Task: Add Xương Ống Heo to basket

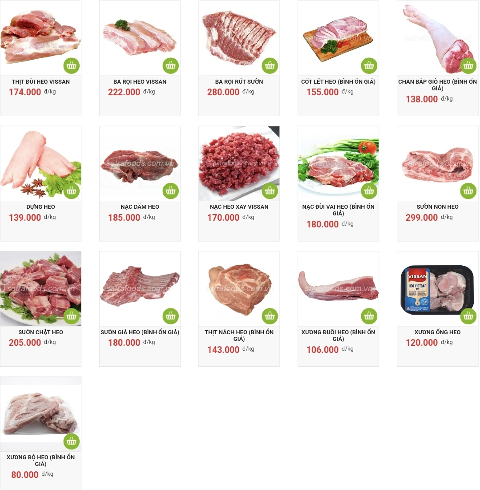Action: (468, 316)
